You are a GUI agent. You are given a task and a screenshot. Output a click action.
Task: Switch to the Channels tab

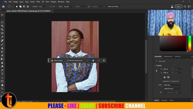(164, 100)
